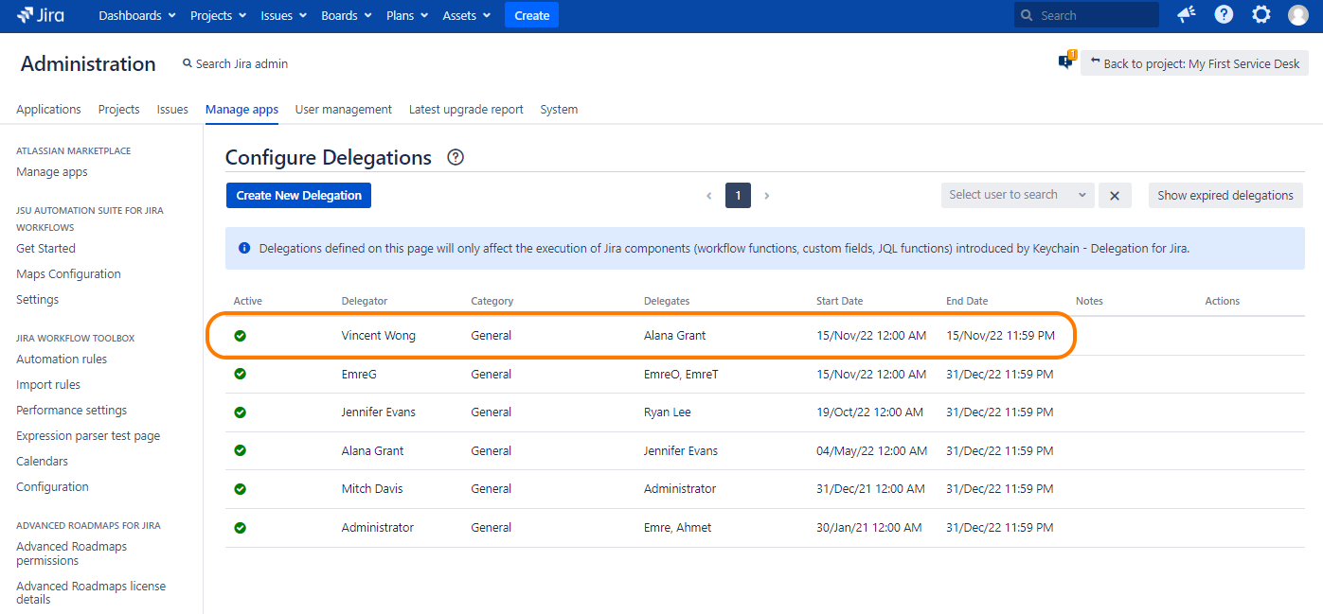This screenshot has width=1323, height=614.
Task: Open the help question mark menu
Action: point(1224,15)
